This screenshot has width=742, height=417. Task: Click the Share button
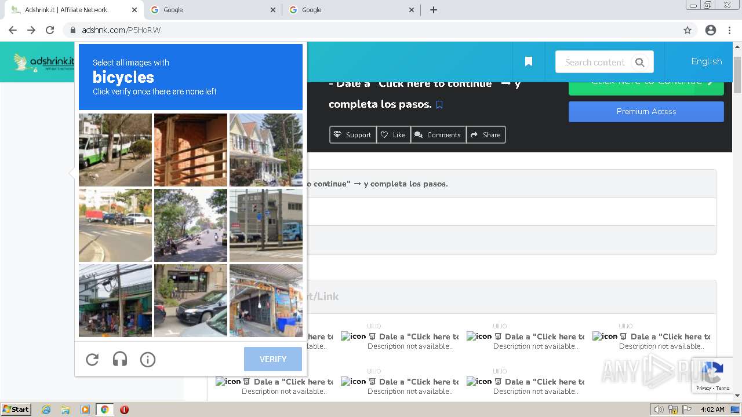tap(486, 135)
